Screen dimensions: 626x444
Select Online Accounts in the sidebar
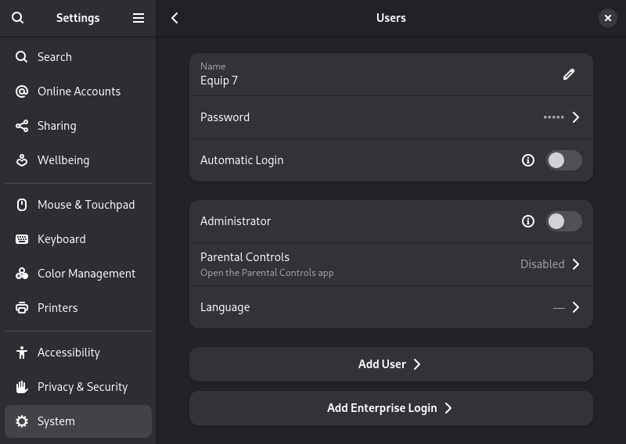(x=78, y=91)
